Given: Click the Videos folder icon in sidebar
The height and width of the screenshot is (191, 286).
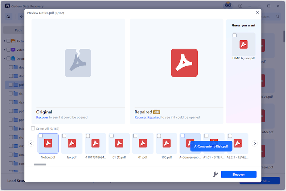Looking at the screenshot, I should tap(13, 50).
